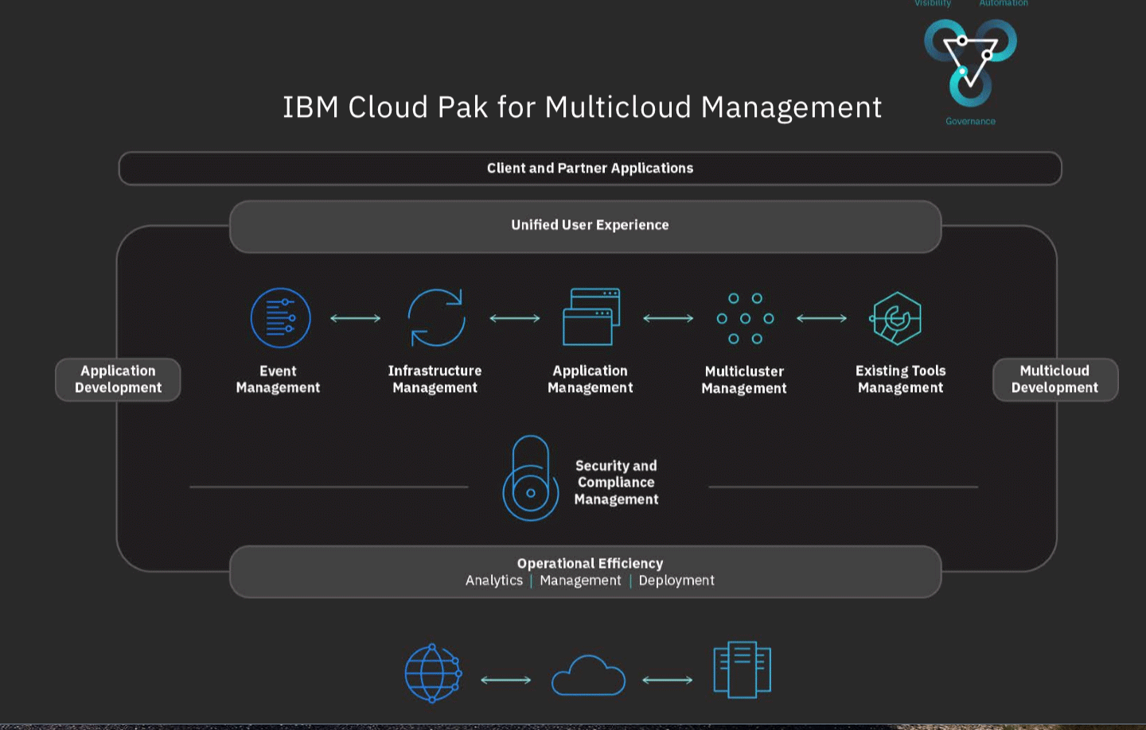The width and height of the screenshot is (1146, 730).
Task: Click the data center building icon
Action: (x=743, y=670)
